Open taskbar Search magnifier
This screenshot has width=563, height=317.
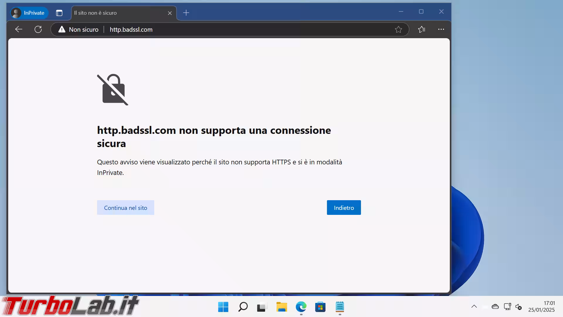pos(243,307)
